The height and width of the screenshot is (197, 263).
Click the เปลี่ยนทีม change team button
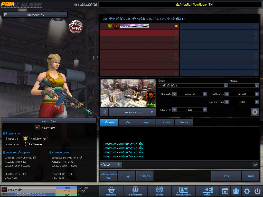point(145,176)
